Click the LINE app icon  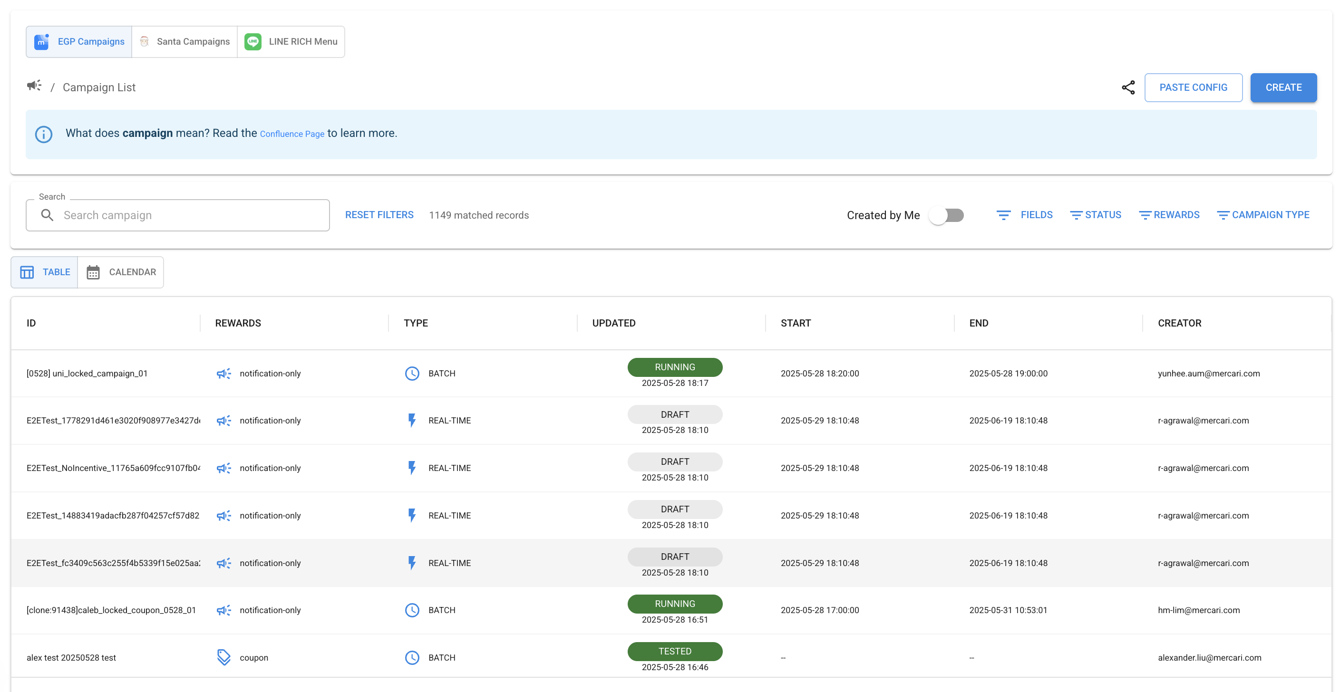tap(253, 42)
